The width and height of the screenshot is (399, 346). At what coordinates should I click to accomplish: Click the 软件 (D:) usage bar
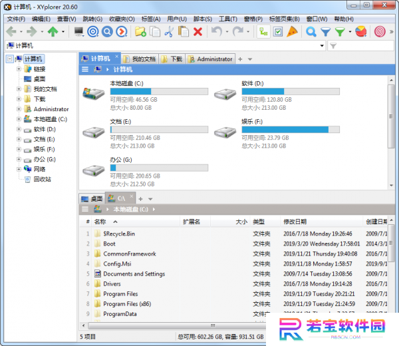tap(291, 91)
